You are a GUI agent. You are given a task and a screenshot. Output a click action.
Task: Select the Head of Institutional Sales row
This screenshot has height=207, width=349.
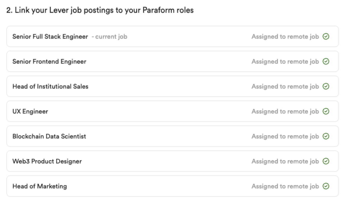pyautogui.click(x=174, y=86)
